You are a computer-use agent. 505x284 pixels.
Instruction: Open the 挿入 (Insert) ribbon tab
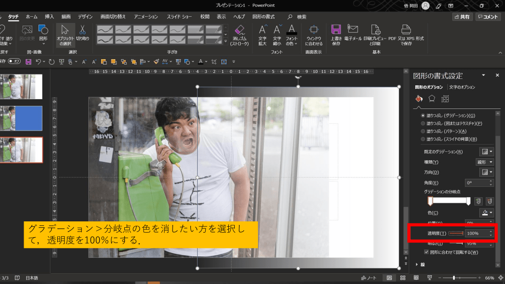pos(49,16)
